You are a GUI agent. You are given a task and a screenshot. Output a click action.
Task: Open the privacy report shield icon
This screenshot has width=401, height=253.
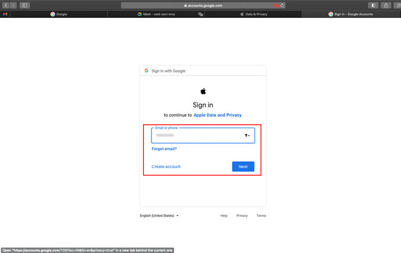[374, 5]
